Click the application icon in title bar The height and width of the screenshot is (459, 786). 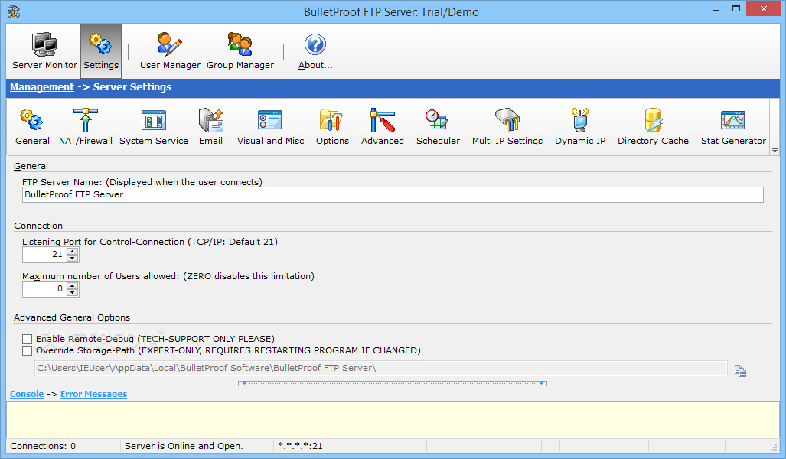[14, 11]
